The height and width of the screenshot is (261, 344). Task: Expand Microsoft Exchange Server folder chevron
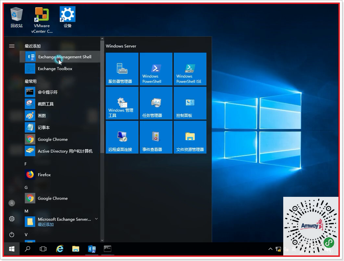pyautogui.click(x=96, y=219)
